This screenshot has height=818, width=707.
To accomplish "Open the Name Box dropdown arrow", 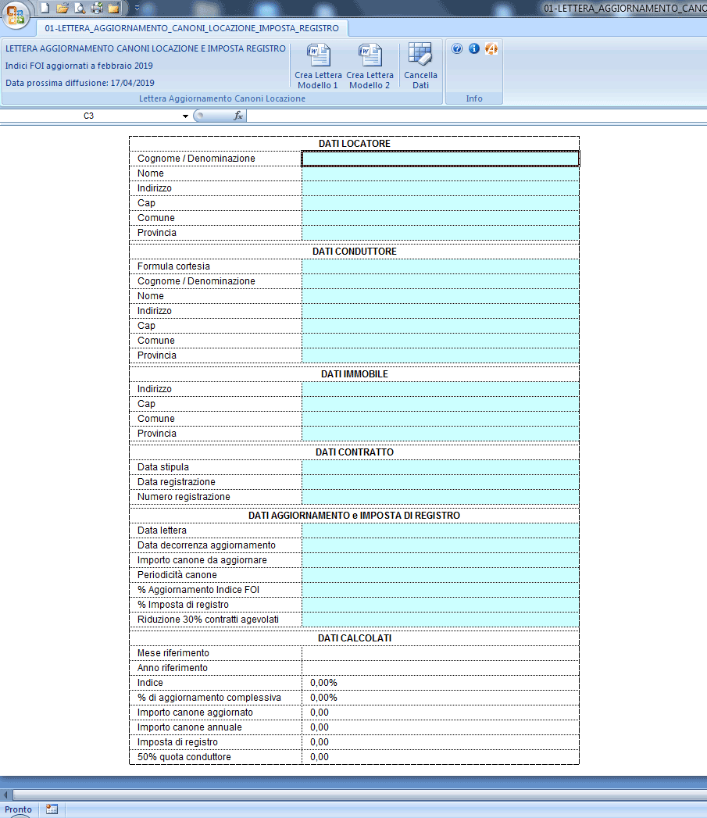I will pyautogui.click(x=185, y=116).
